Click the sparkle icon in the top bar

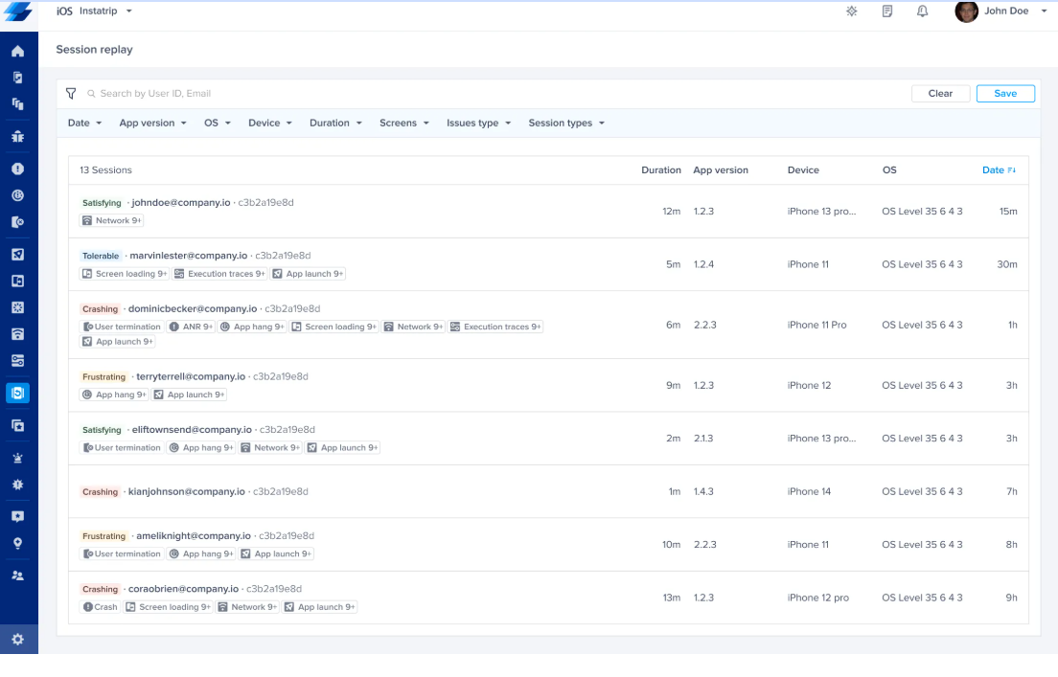(851, 11)
